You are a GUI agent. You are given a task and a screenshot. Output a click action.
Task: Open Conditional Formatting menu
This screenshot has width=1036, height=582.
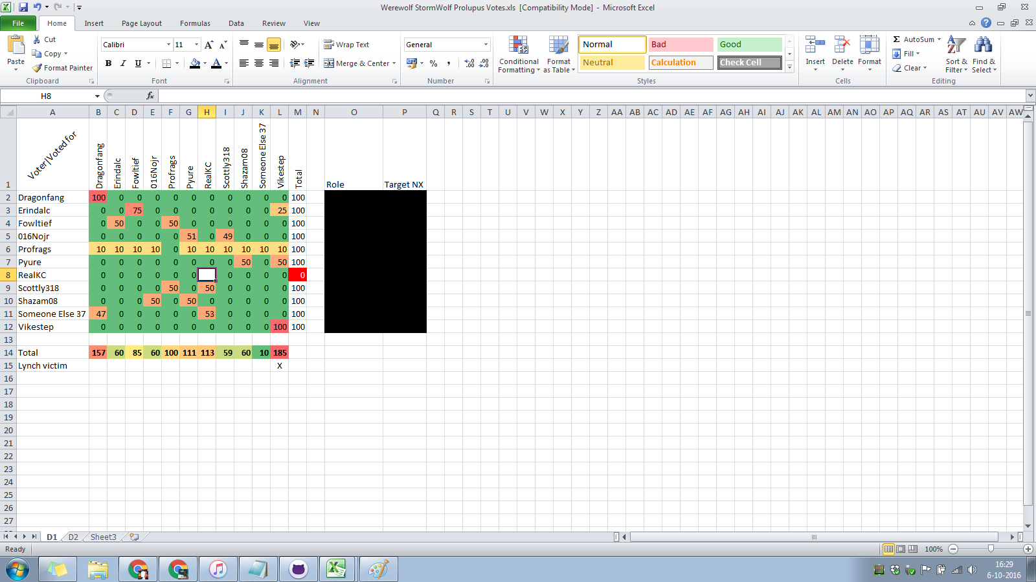pyautogui.click(x=519, y=55)
